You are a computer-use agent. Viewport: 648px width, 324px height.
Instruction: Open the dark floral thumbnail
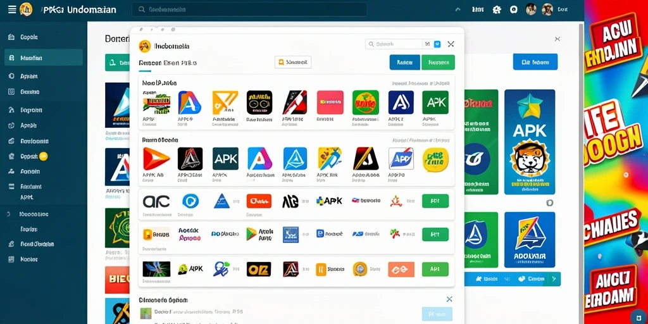click(156, 269)
